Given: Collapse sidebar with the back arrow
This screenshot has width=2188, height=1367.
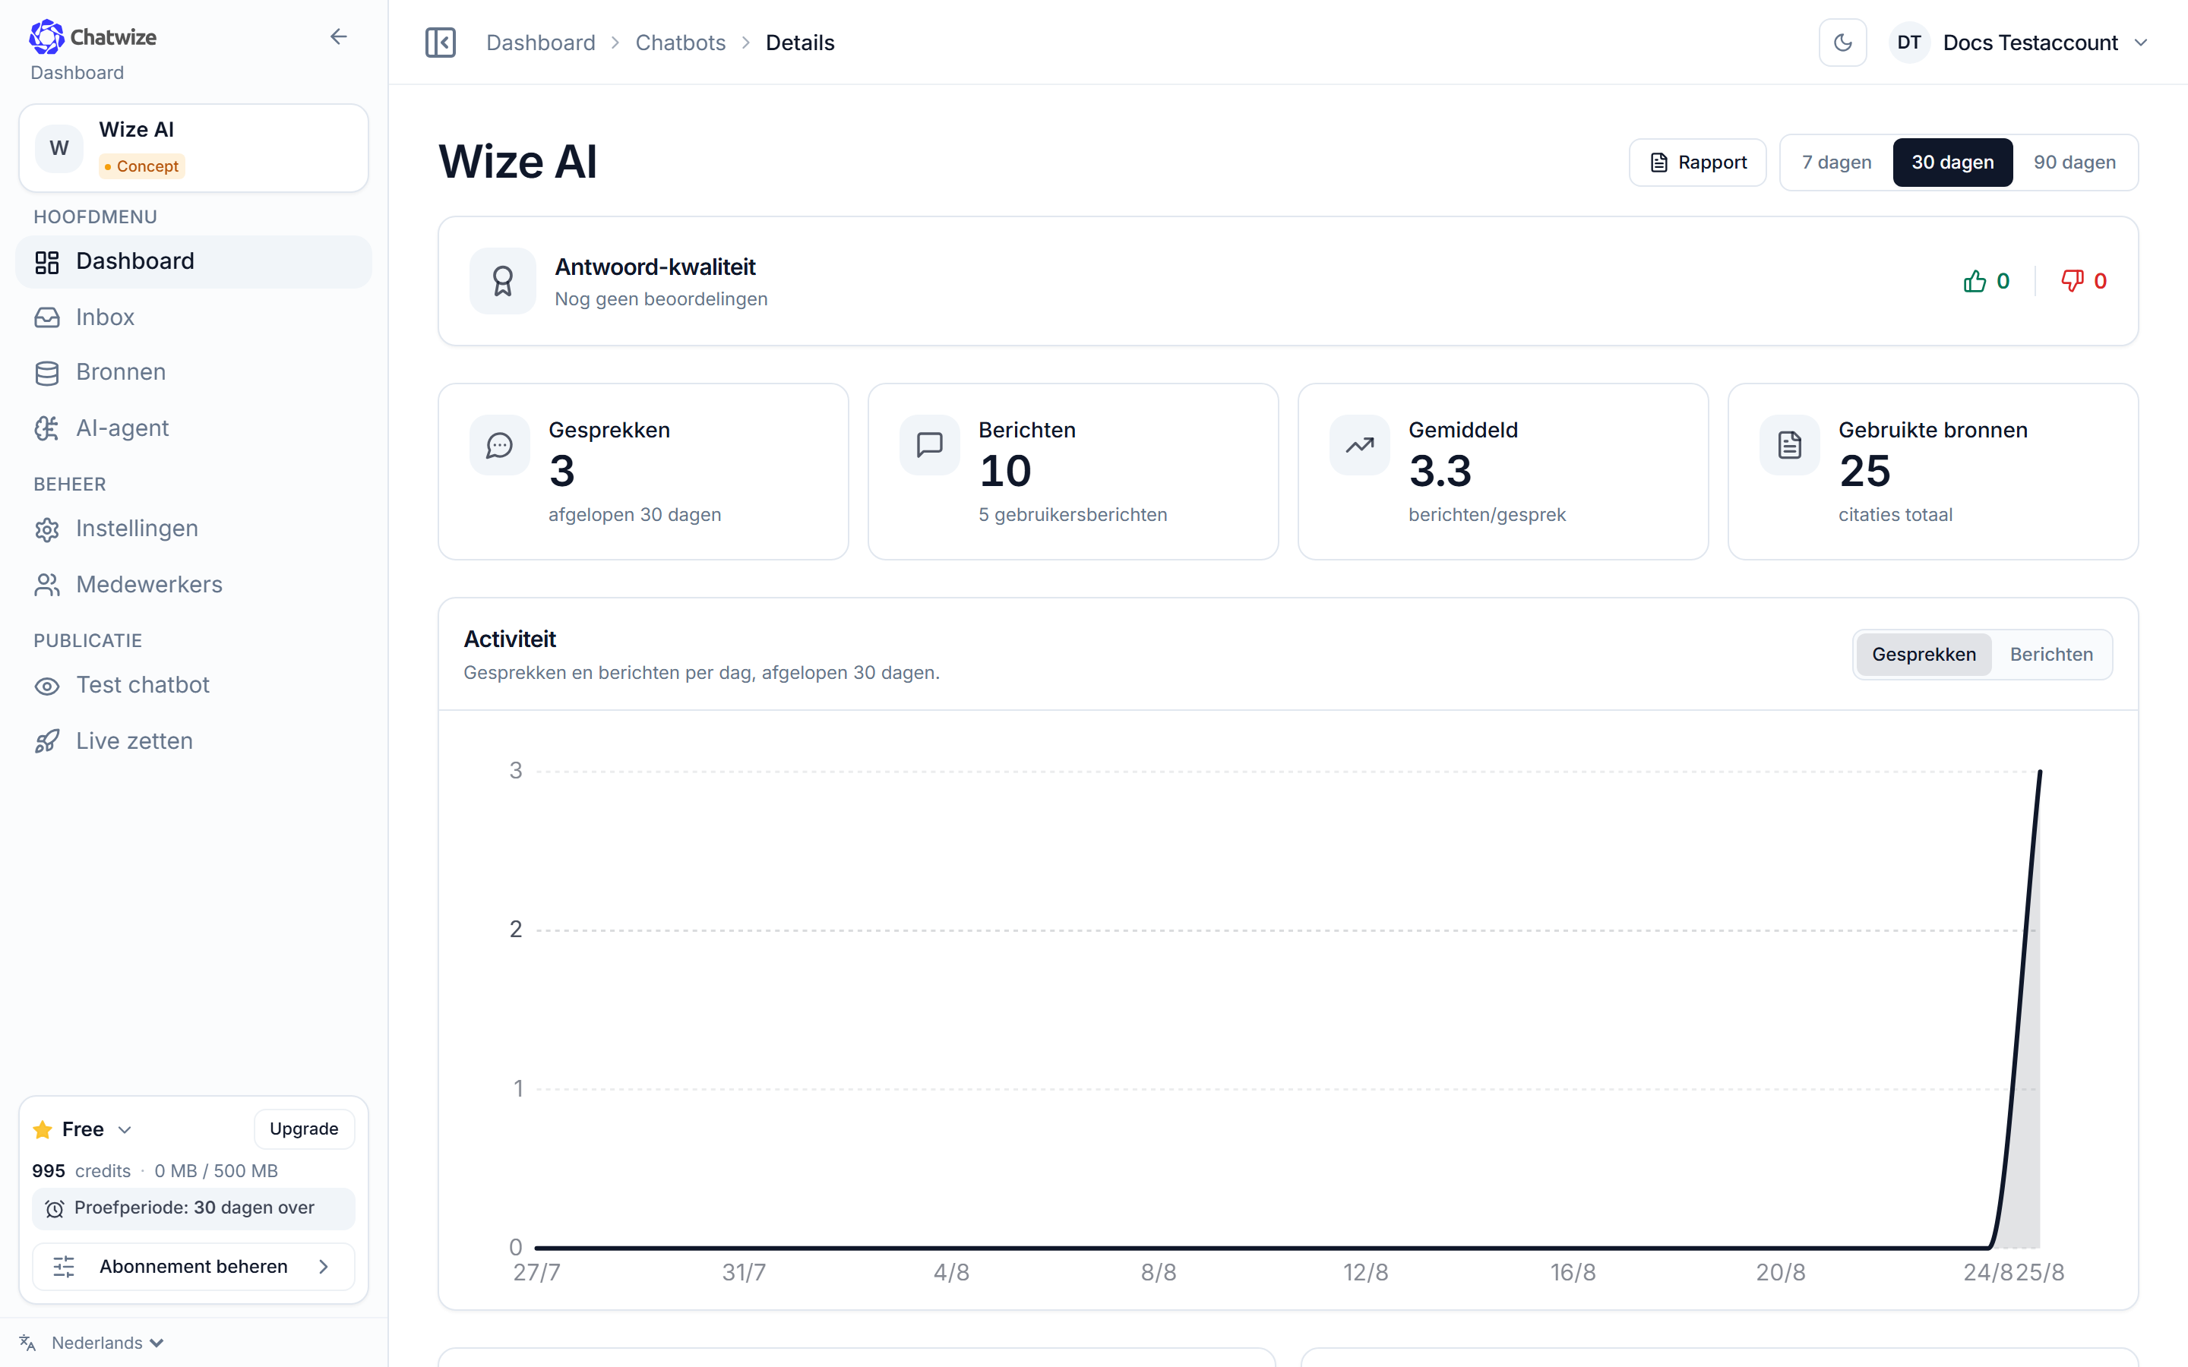Looking at the screenshot, I should 338,37.
